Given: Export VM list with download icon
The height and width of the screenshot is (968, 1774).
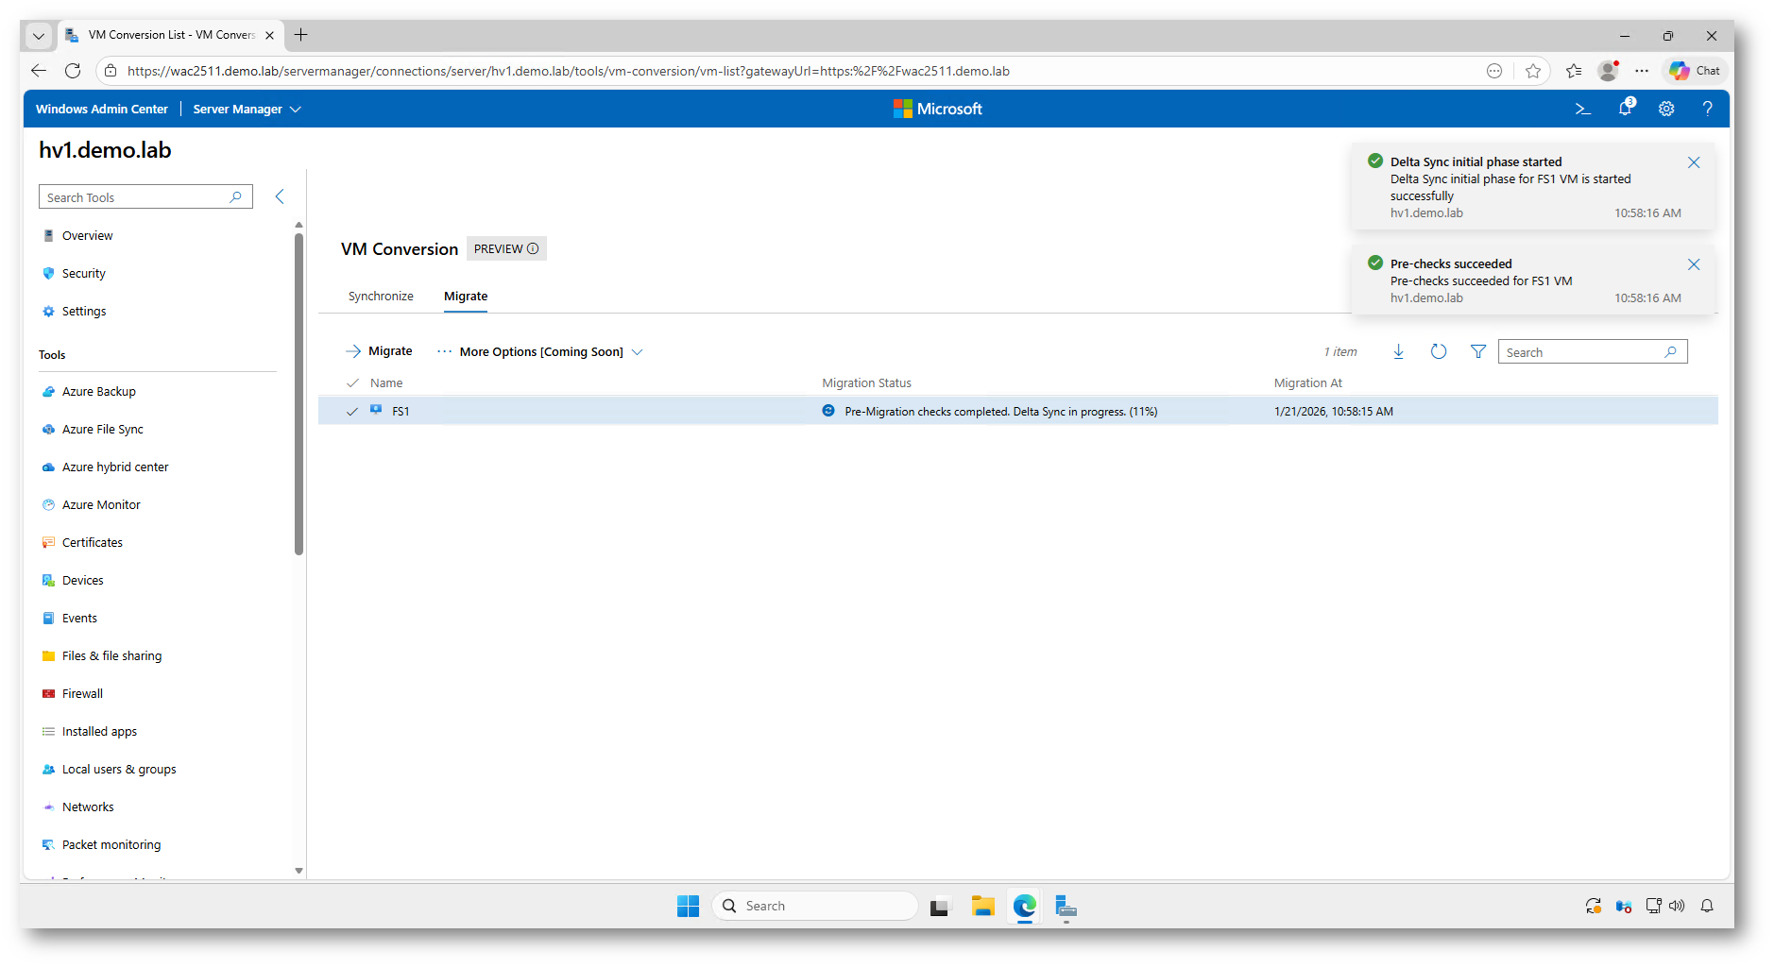Looking at the screenshot, I should [1398, 352].
